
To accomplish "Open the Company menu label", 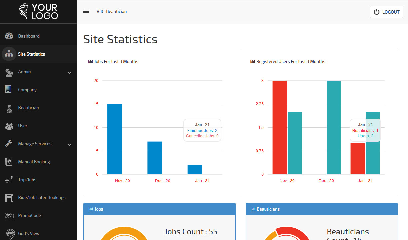I will click(27, 90).
